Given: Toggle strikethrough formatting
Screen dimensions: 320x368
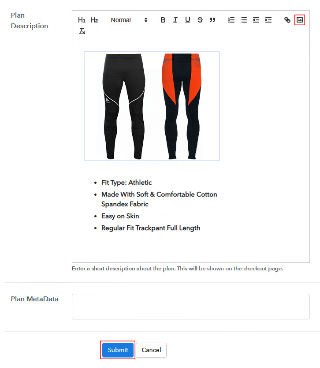Looking at the screenshot, I should point(200,20).
